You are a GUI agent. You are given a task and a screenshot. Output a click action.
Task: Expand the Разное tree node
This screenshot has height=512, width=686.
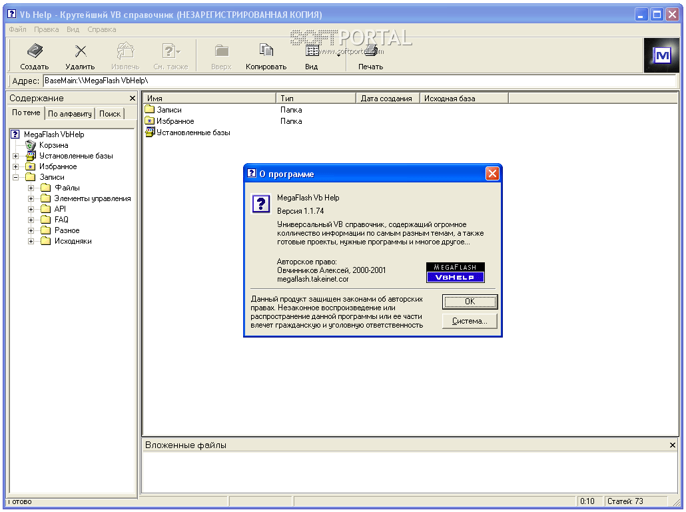pyautogui.click(x=31, y=230)
